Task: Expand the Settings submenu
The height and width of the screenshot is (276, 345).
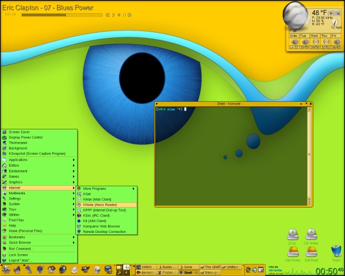Action: point(39,198)
